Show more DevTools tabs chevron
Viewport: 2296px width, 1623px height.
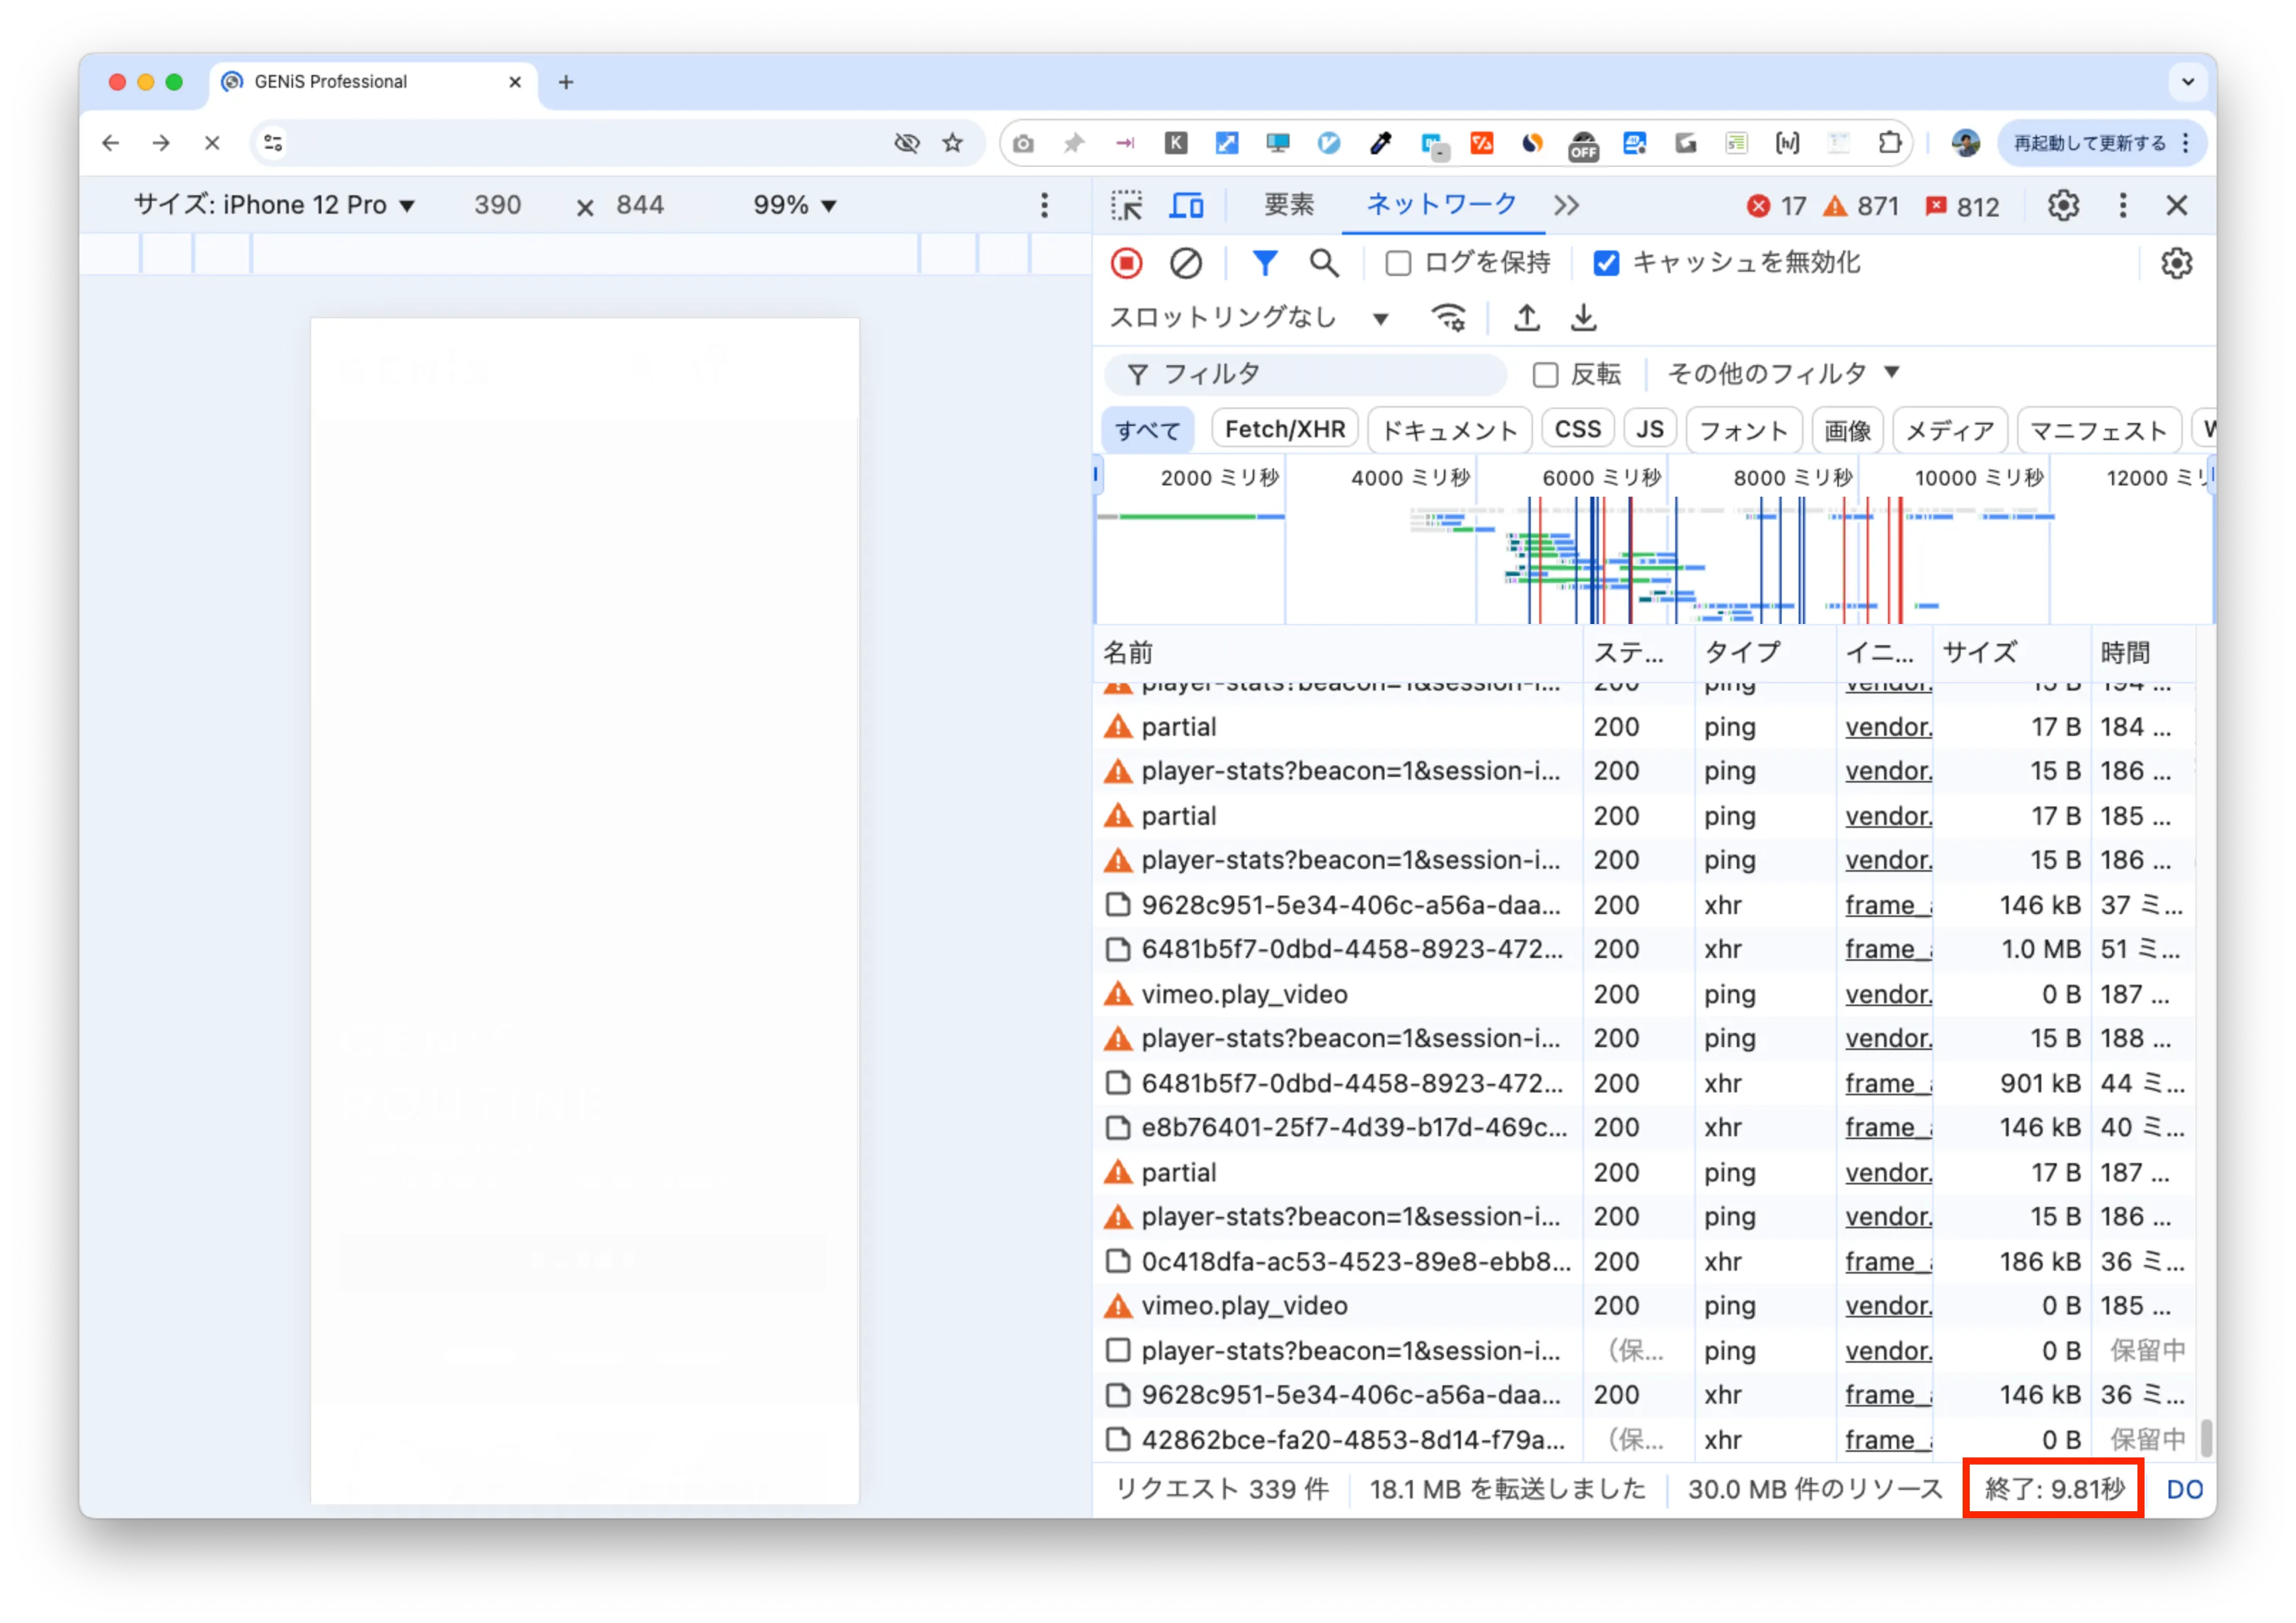coord(1566,206)
